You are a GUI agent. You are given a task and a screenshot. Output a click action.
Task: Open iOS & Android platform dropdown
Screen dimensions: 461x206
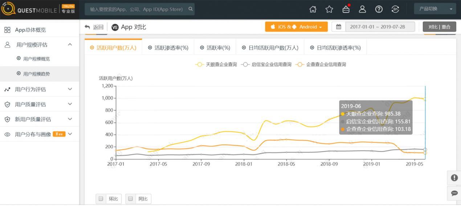(296, 27)
